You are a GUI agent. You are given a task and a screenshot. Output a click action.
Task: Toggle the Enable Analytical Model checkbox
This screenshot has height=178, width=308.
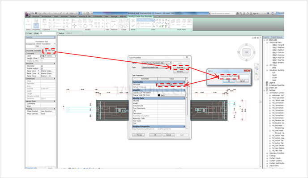(x=42, y=68)
